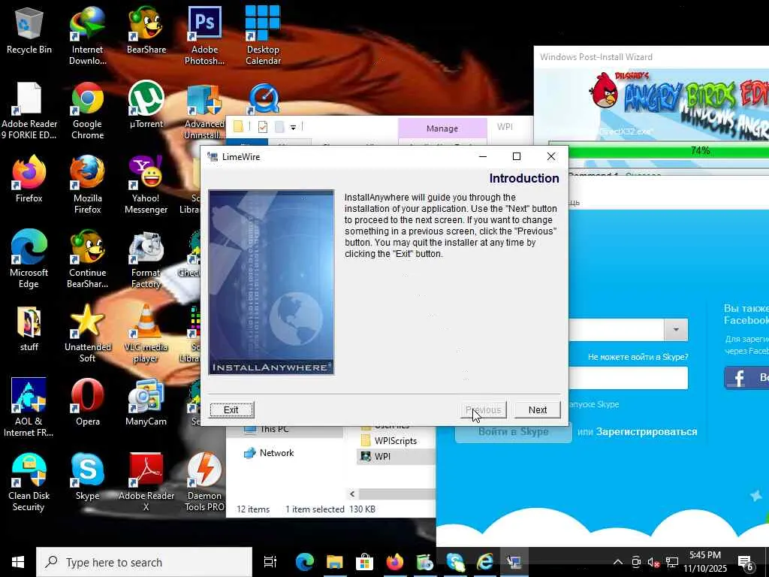Open Adobe Reader X desktop icon
Image resolution: width=769 pixels, height=577 pixels.
coord(146,482)
